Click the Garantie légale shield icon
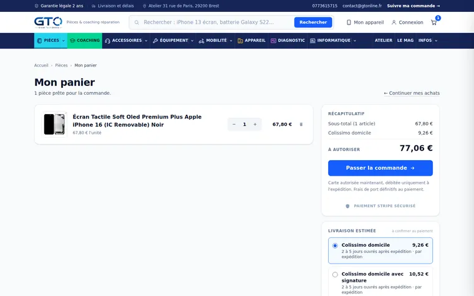Screen dimensions: 474x296 tap(37, 6)
